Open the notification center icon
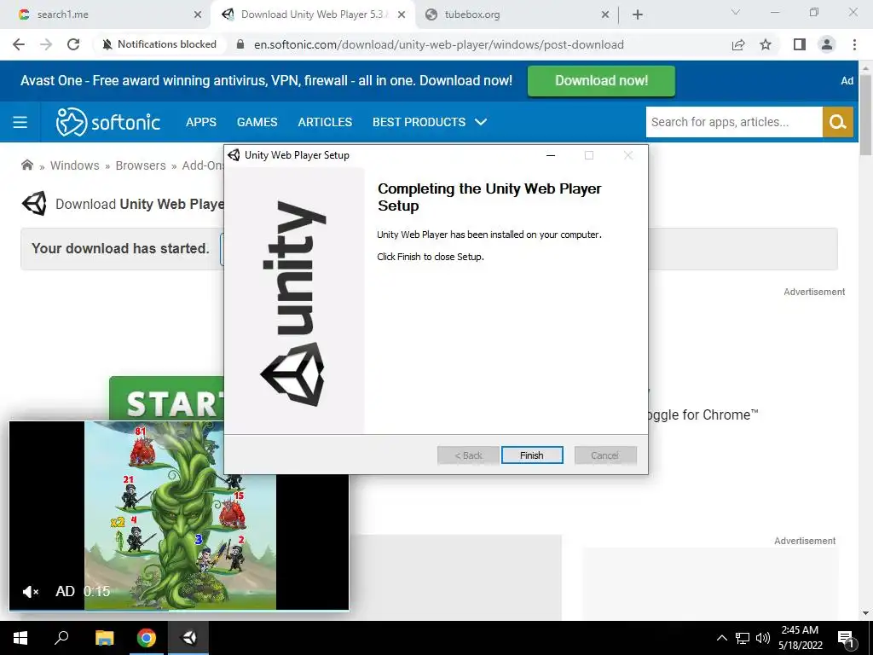Screen dimensions: 873x655 [x=846, y=639]
